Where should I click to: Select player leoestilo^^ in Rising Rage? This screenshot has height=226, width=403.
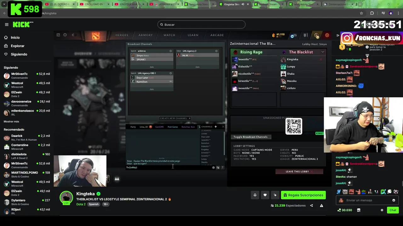[254, 59]
